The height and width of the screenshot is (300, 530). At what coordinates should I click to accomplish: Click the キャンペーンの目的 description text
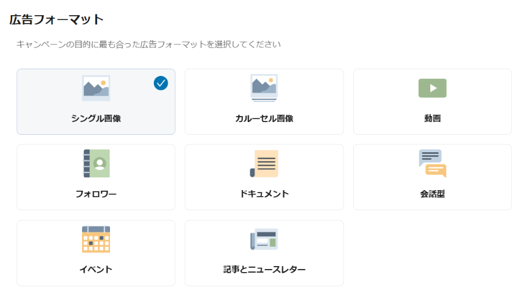tap(148, 44)
